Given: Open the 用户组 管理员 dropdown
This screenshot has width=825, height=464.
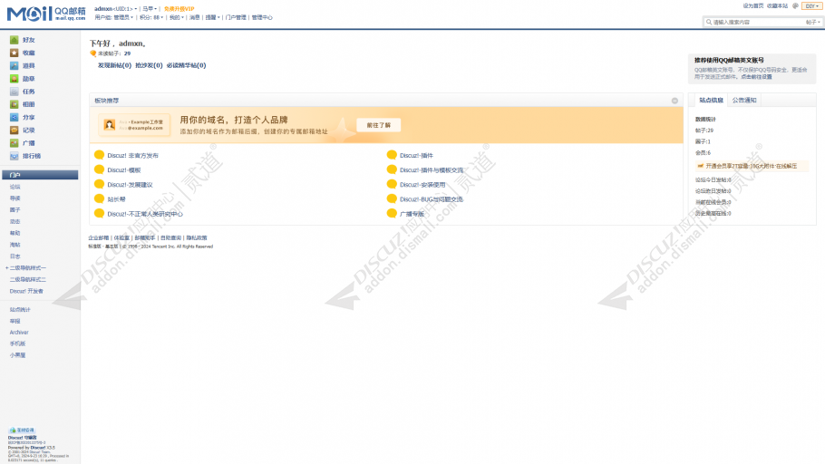Looking at the screenshot, I should pyautogui.click(x=114, y=17).
